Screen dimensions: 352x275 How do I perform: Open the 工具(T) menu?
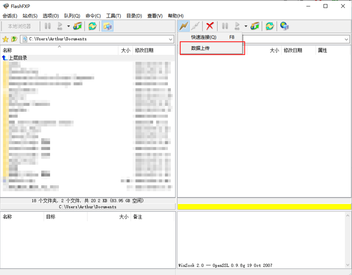[x=114, y=16]
